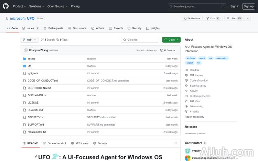Open the main branch dropdown
The width and height of the screenshot is (258, 161).
tap(29, 40)
